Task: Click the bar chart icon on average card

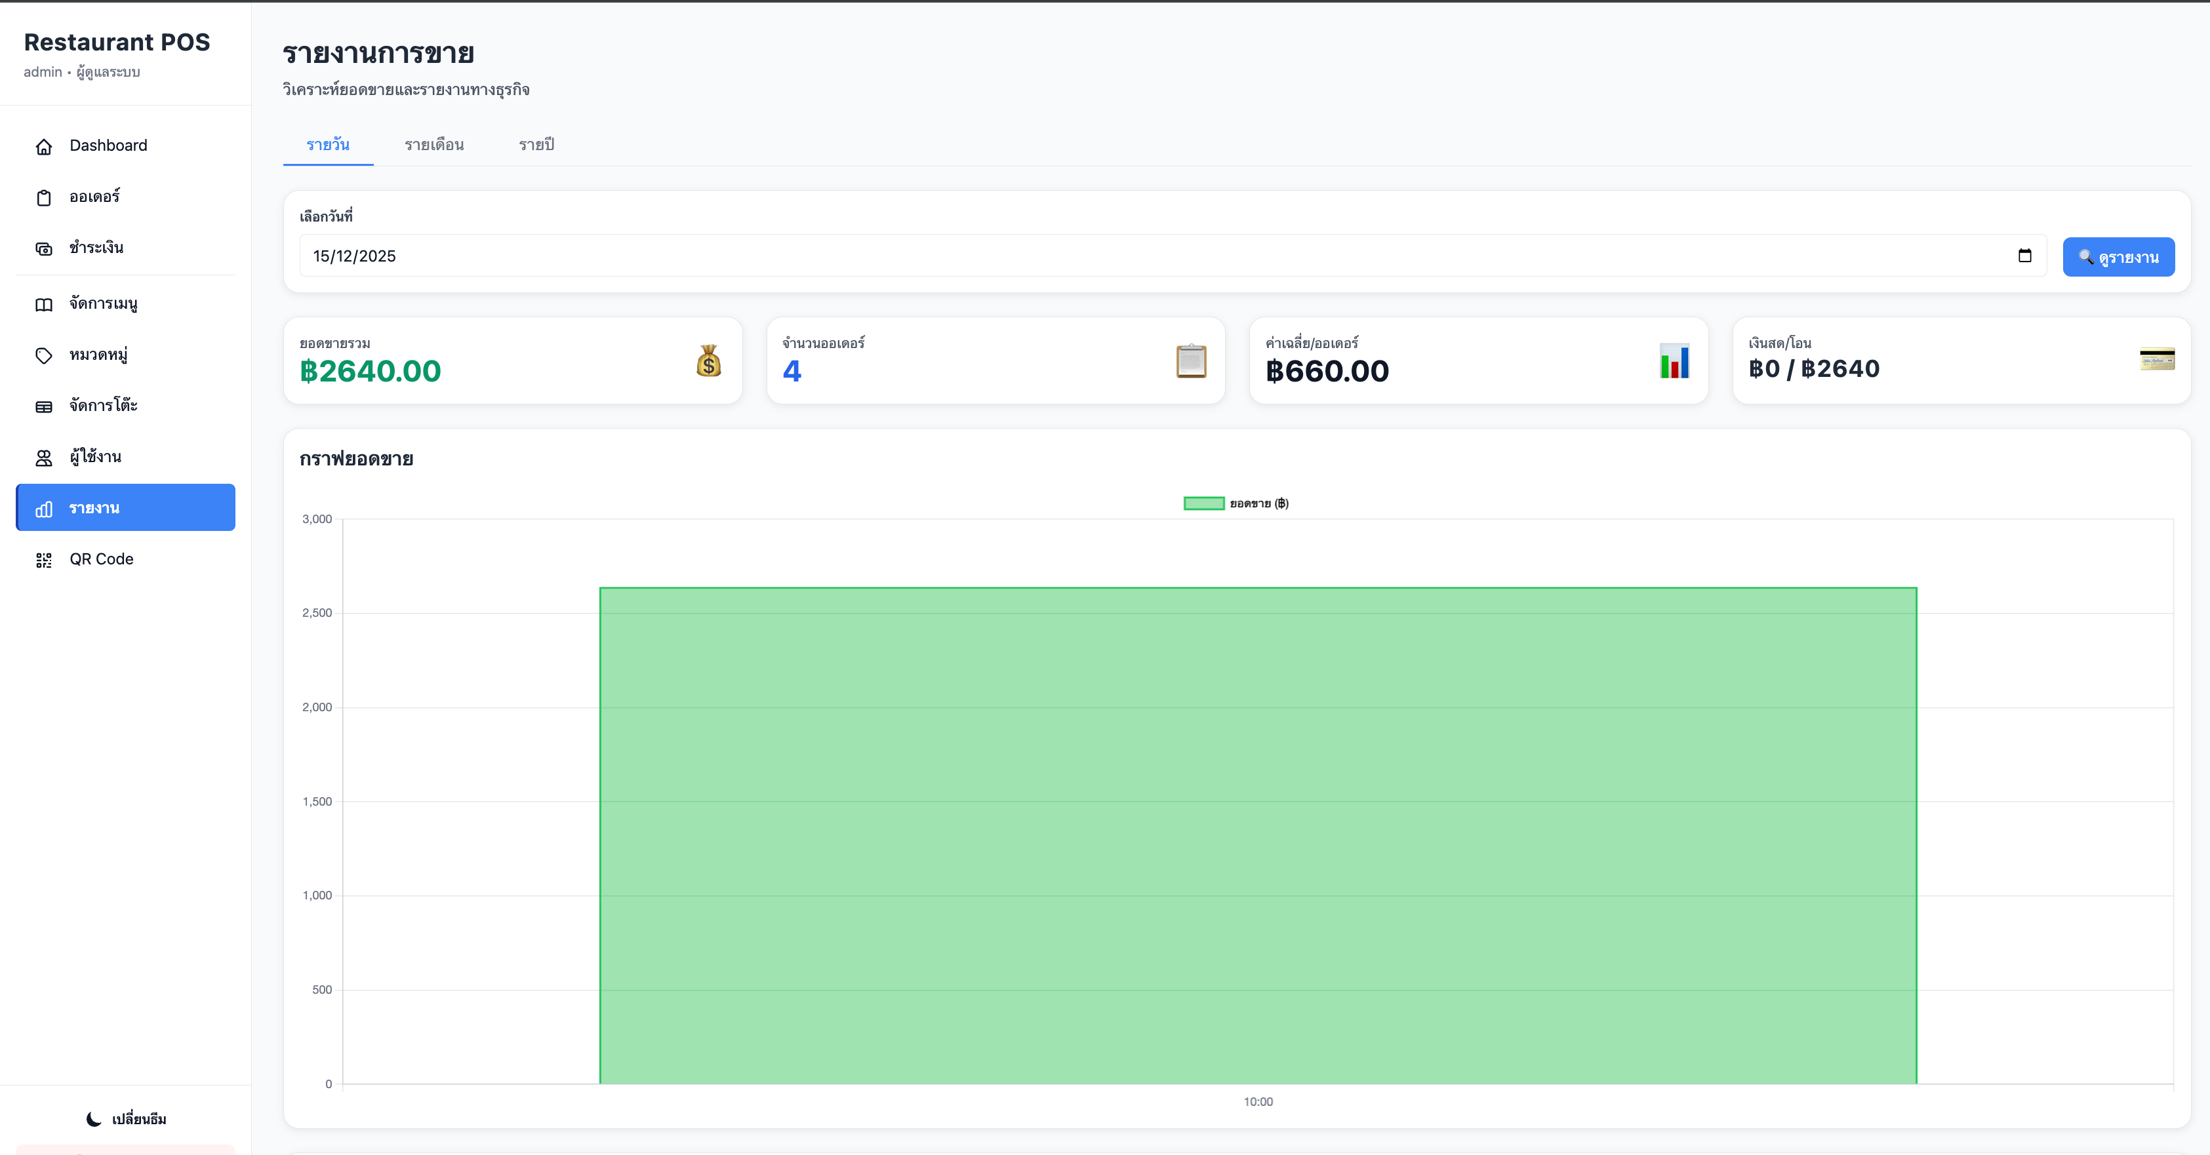Action: [x=1674, y=361]
